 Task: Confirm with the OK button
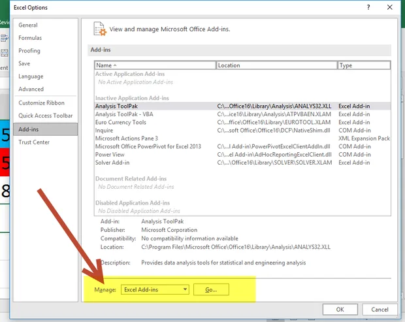(340, 310)
